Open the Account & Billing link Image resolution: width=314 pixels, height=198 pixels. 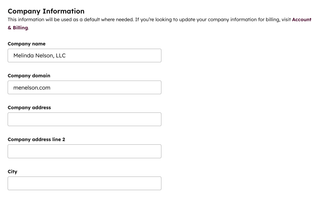tap(302, 19)
